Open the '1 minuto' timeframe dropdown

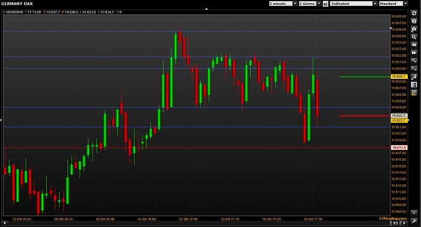[x=283, y=4]
